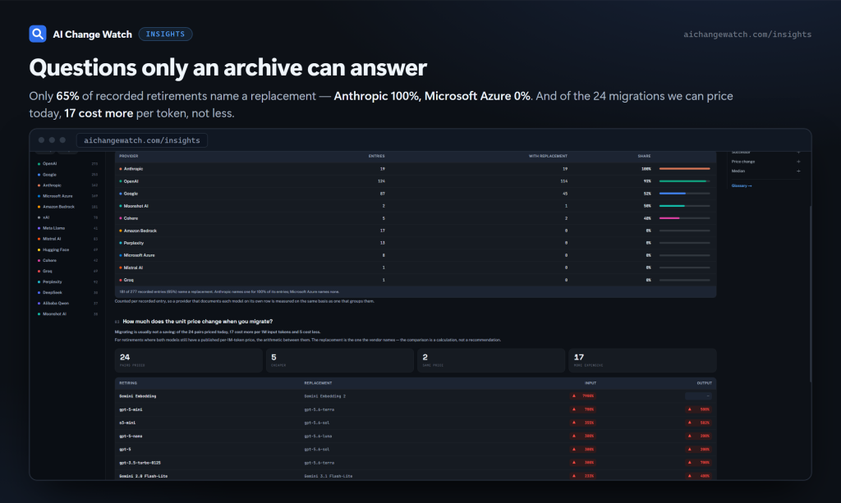
Task: Click the 5 cheaper stat card
Action: click(340, 360)
